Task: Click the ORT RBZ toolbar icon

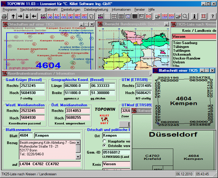Action: coord(78,16)
